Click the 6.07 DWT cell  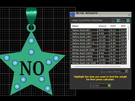pyautogui.click(x=114, y=56)
